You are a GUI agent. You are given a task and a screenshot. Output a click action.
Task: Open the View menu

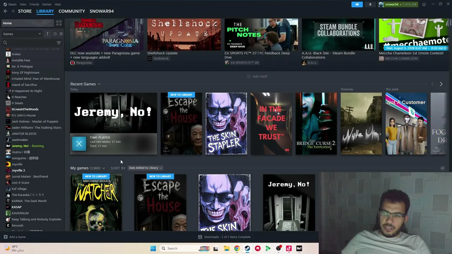(x=23, y=4)
